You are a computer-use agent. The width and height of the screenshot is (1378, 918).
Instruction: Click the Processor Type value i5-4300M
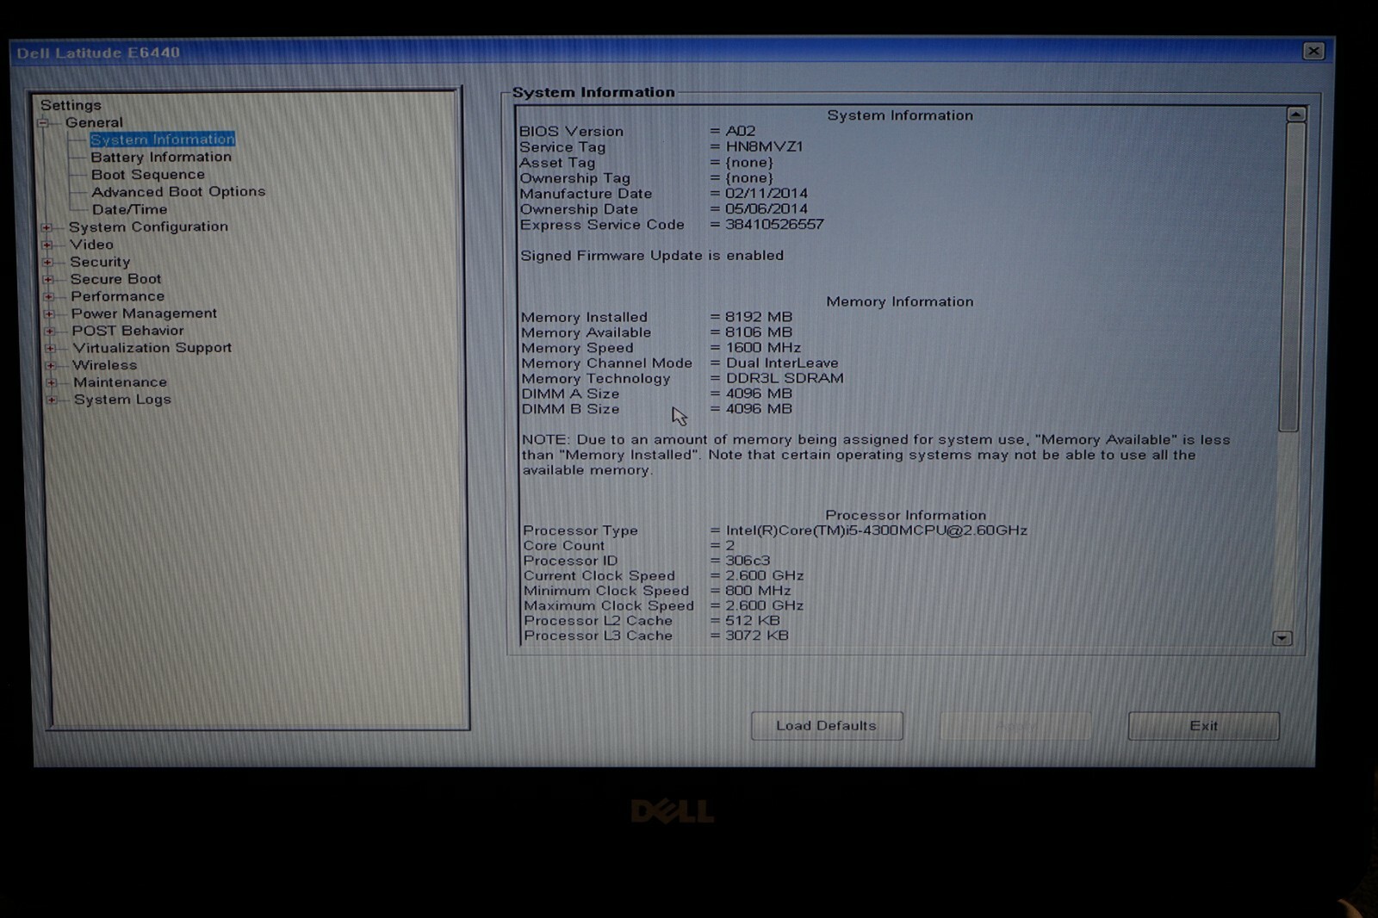pos(877,530)
